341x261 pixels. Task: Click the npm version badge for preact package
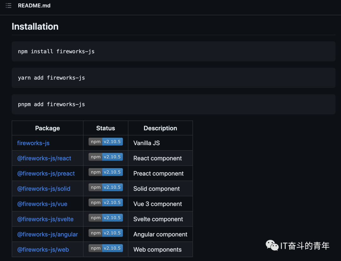click(x=105, y=172)
